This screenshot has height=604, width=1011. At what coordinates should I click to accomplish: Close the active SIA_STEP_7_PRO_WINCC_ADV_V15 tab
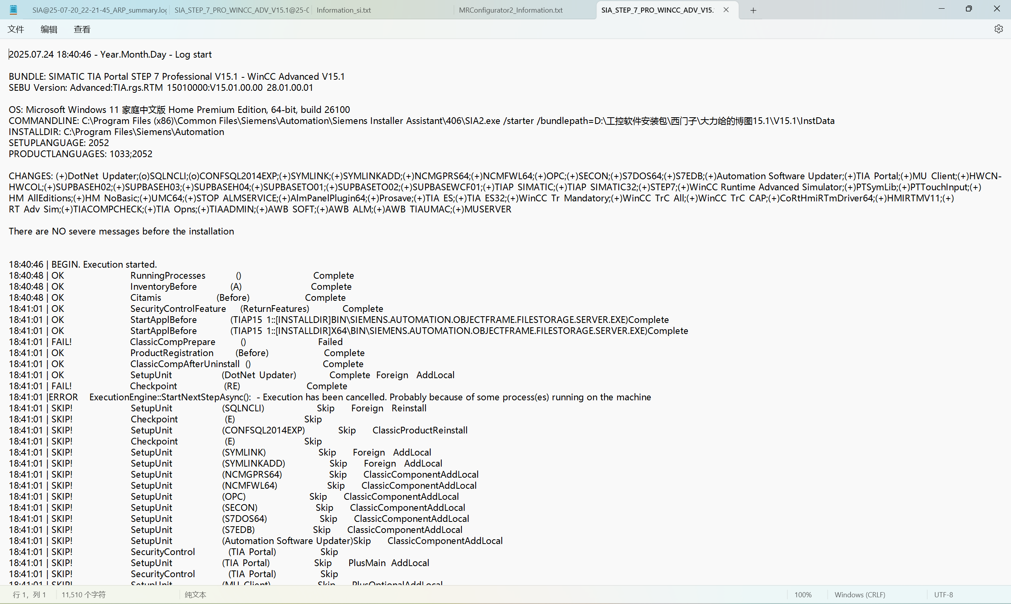click(726, 10)
